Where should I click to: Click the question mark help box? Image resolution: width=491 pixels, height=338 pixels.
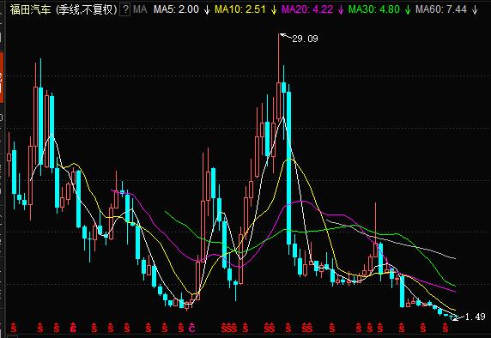(x=125, y=9)
